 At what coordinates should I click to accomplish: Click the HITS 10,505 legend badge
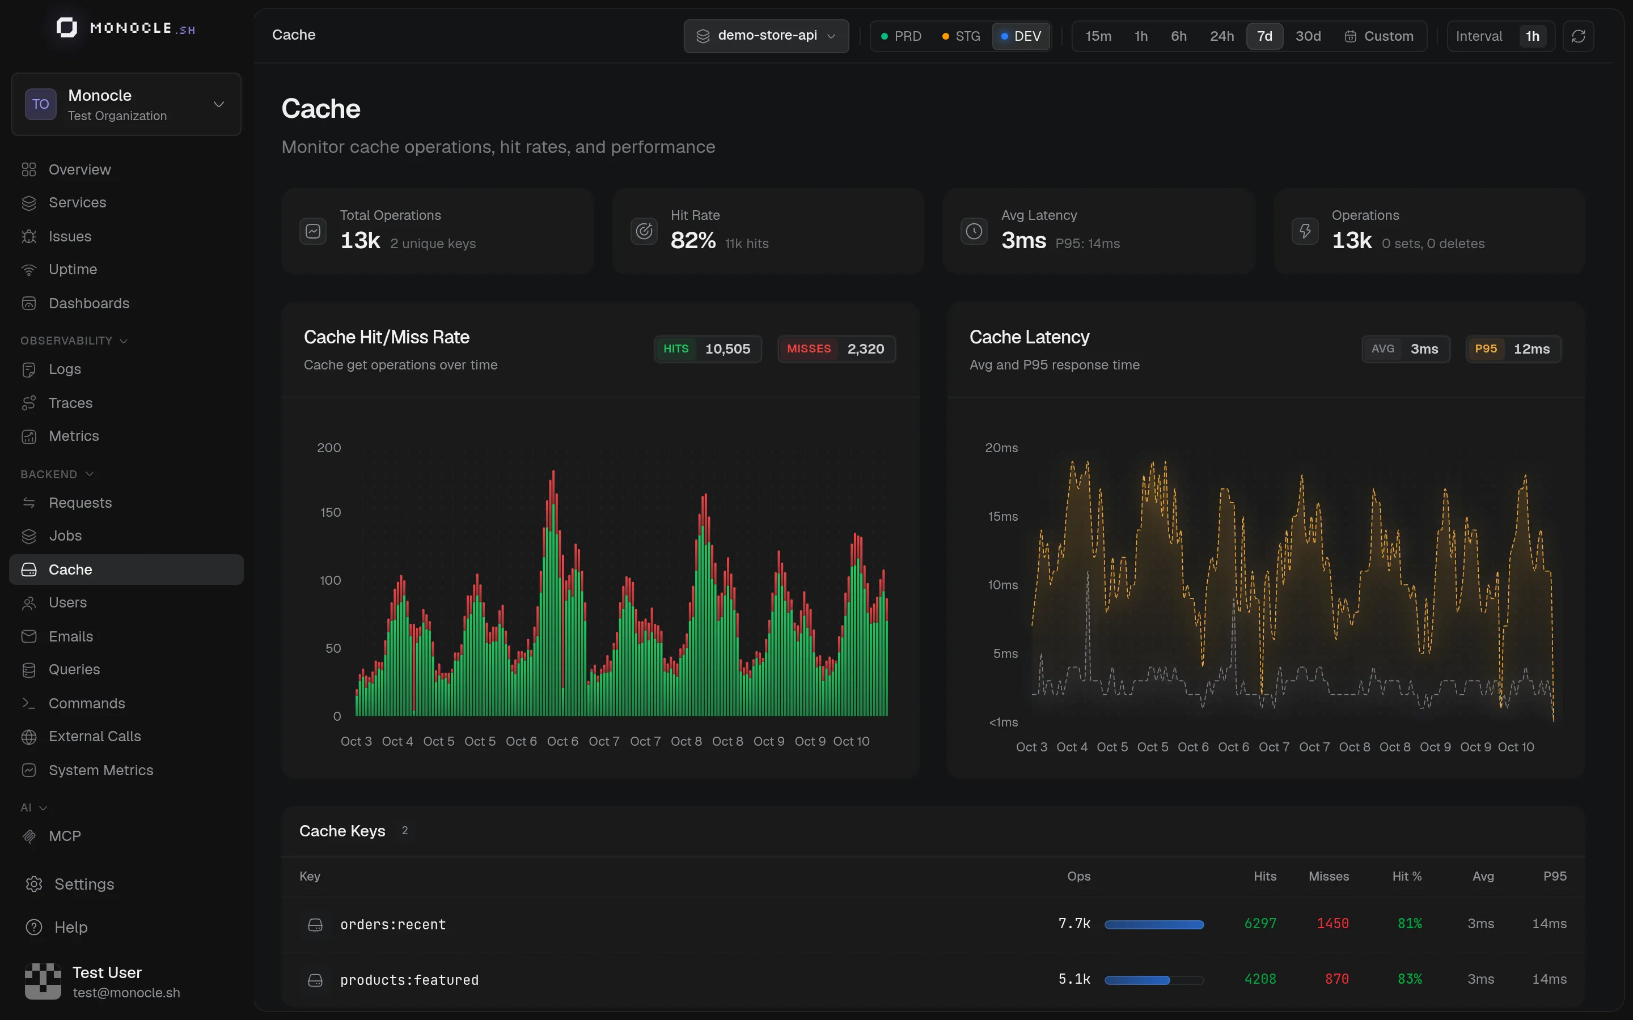click(708, 348)
